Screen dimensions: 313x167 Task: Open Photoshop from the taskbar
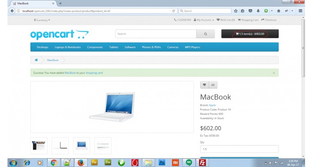(162, 163)
